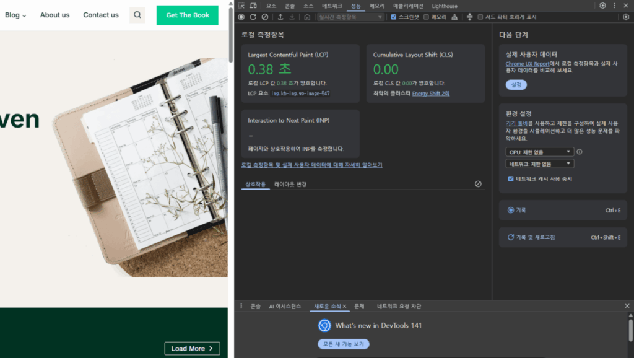This screenshot has width=634, height=358.
Task: Open the 네트워크 throttling dropdown
Action: click(539, 164)
